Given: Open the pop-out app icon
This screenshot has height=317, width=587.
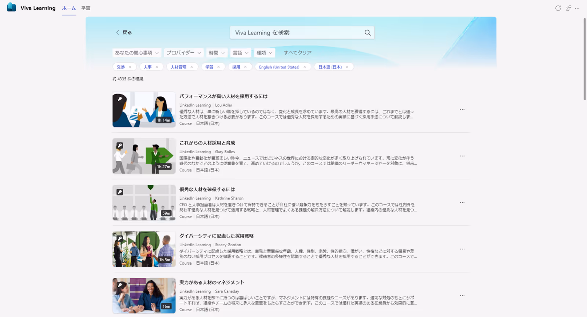Looking at the screenshot, I should 568,8.
